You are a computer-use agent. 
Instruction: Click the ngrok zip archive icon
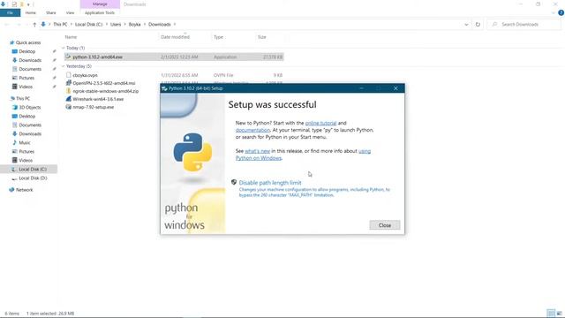pos(69,91)
